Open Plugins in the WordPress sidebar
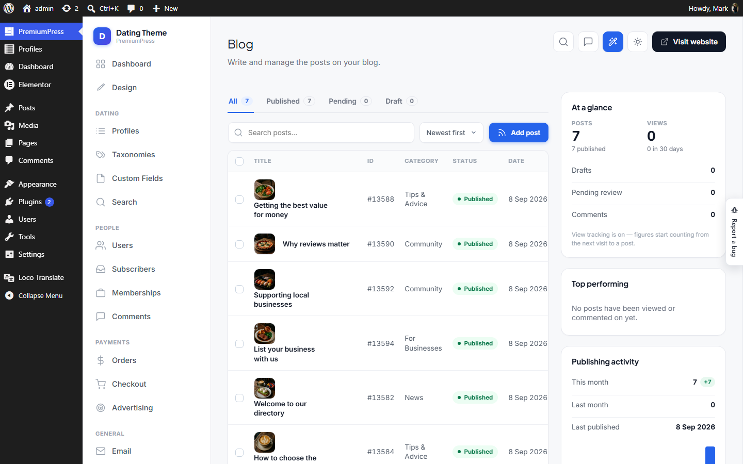743x464 pixels. pyautogui.click(x=41, y=202)
